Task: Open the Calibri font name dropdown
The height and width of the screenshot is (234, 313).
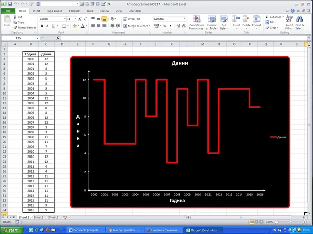Action: tap(64, 19)
